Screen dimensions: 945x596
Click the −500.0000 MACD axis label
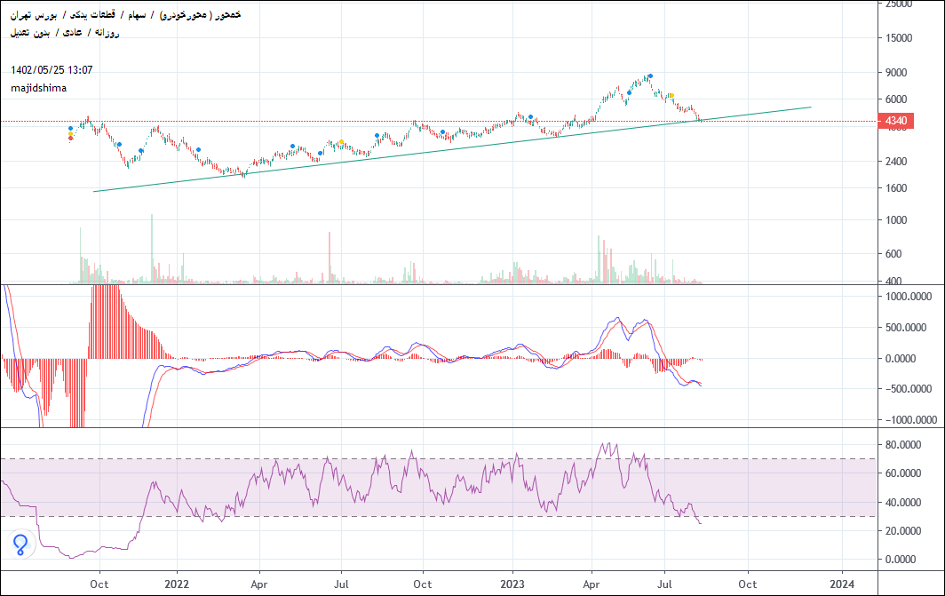pos(909,389)
